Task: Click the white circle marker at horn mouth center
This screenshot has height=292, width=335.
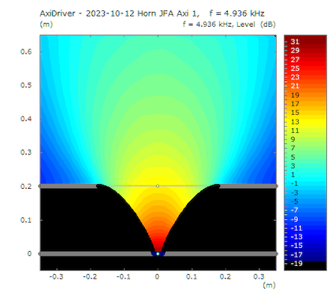Action: coord(158,186)
